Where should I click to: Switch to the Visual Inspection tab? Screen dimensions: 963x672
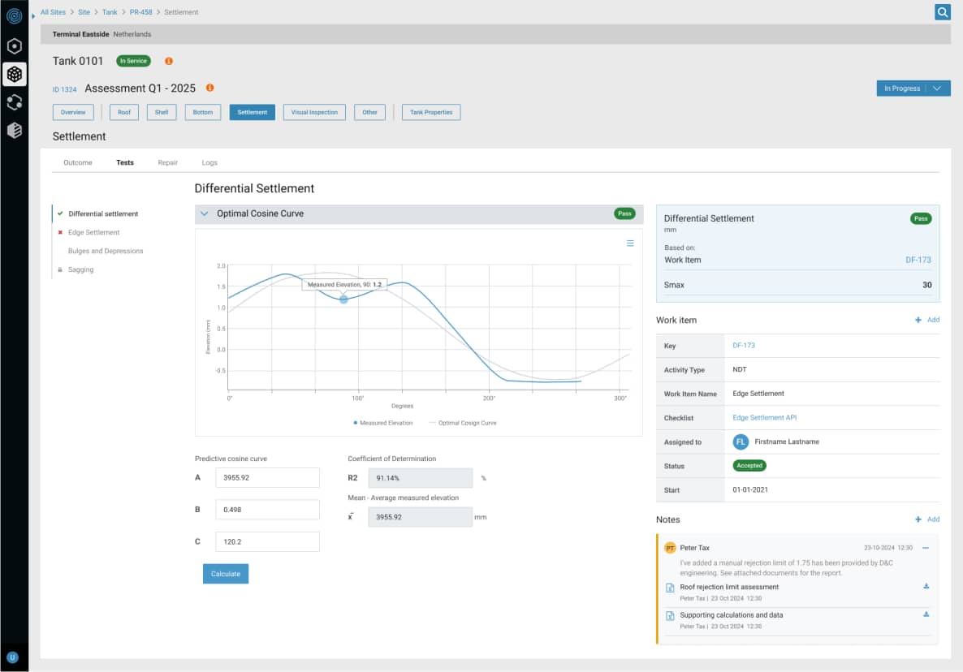314,112
